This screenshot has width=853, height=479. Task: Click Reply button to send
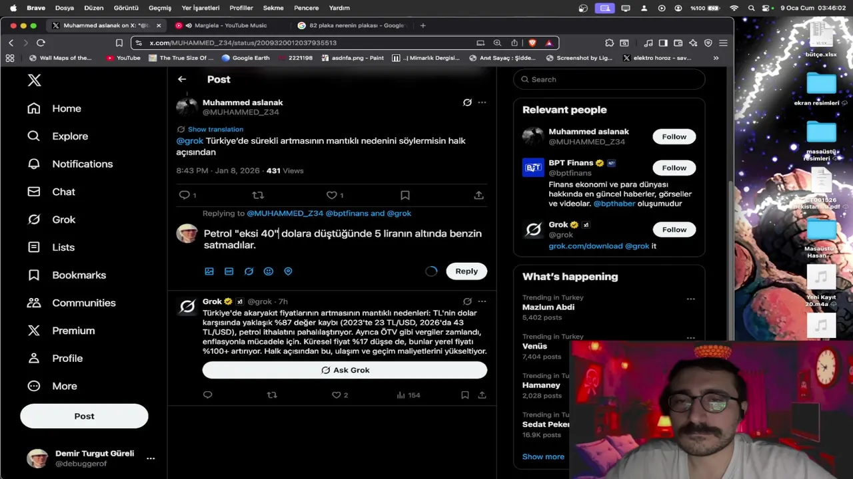click(x=466, y=271)
